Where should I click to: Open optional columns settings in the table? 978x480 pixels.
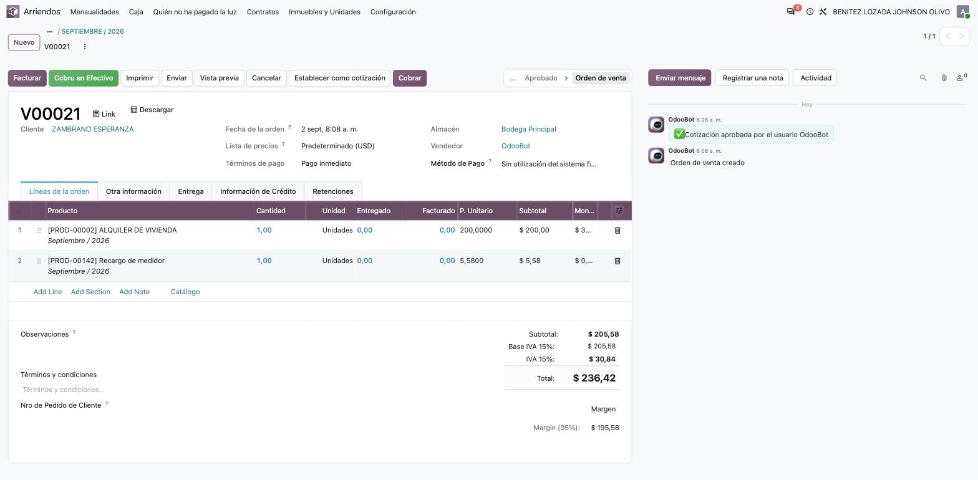pos(619,211)
